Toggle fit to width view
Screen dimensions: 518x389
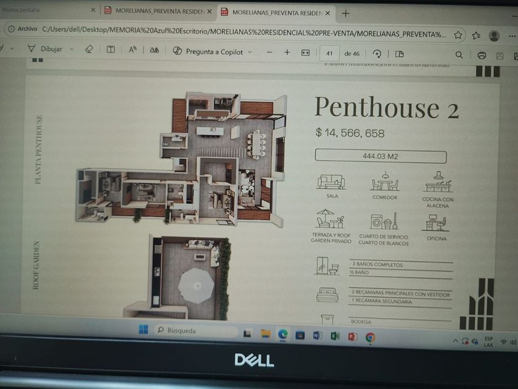pos(306,53)
